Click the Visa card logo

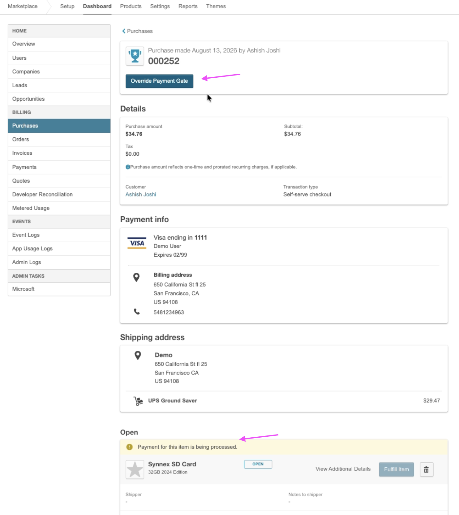137,243
